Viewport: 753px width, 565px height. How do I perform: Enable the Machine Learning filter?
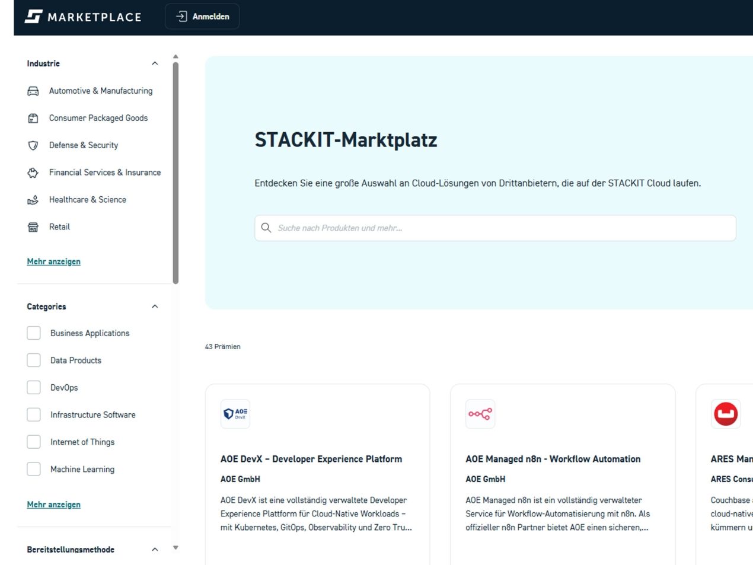click(34, 469)
